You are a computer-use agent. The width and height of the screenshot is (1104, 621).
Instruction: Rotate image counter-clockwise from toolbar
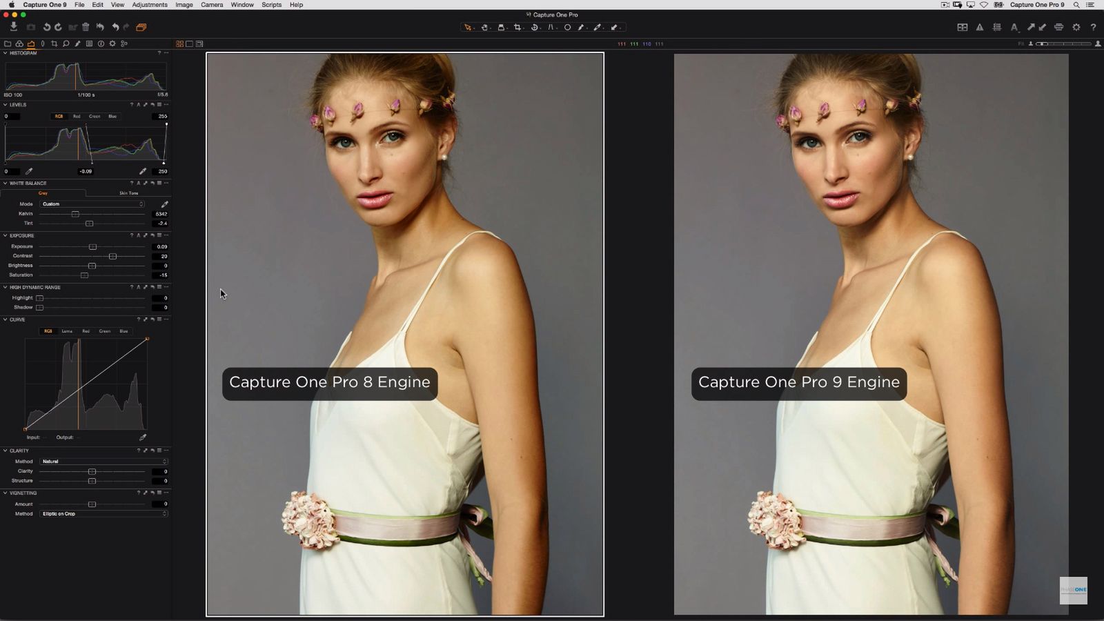tap(47, 27)
